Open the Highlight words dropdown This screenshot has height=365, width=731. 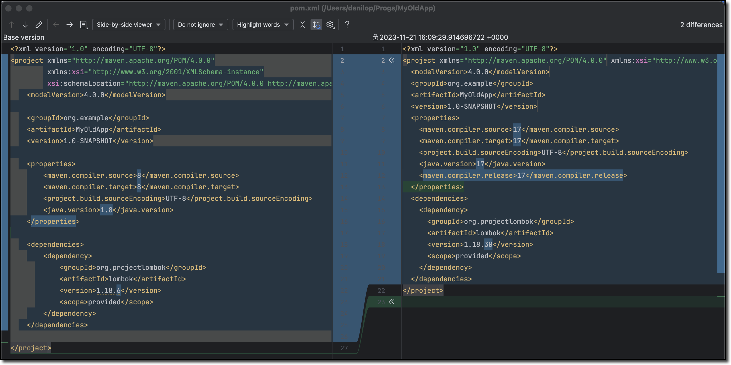(263, 25)
